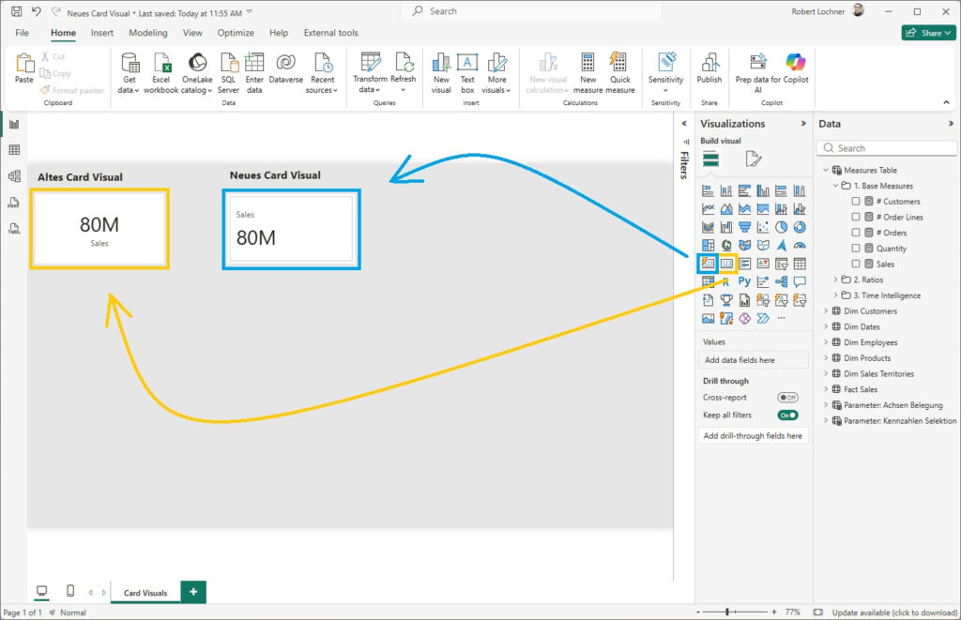Image resolution: width=961 pixels, height=620 pixels.
Task: Tick the # Customers measure checkbox
Action: coord(855,202)
